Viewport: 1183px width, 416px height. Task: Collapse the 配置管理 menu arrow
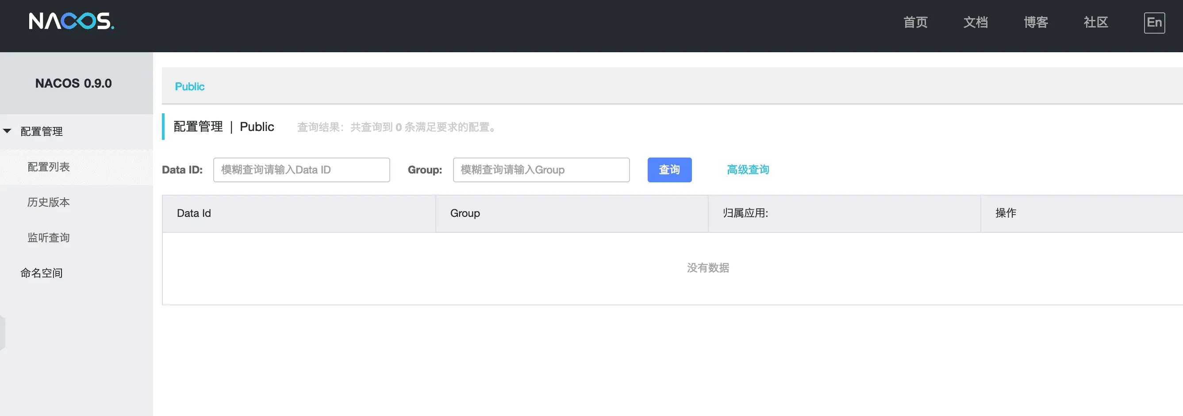click(x=8, y=131)
